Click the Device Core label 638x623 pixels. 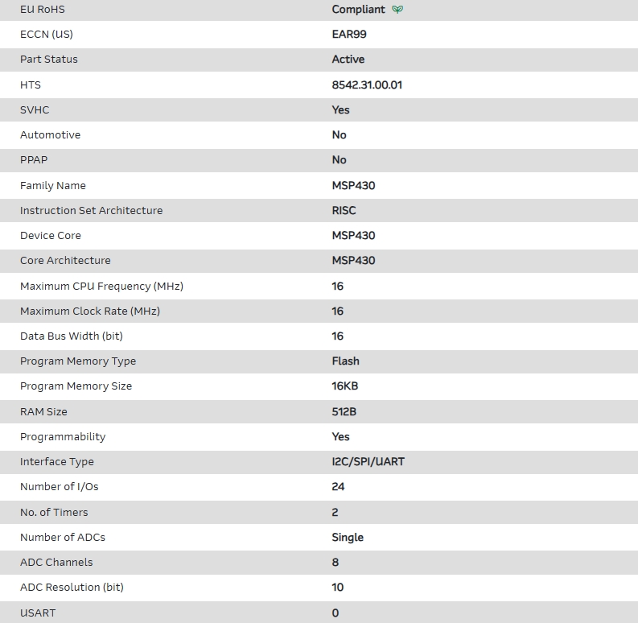click(50, 236)
